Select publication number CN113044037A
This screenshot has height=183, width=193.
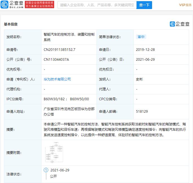(x=56, y=60)
